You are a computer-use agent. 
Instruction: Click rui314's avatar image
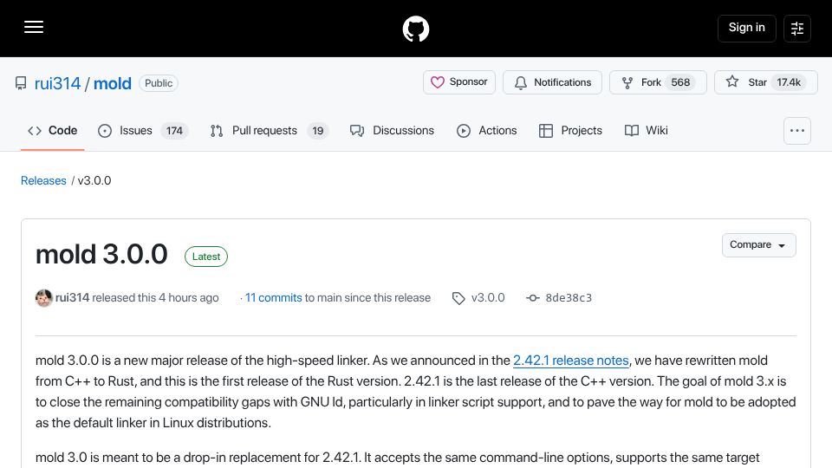point(44,297)
